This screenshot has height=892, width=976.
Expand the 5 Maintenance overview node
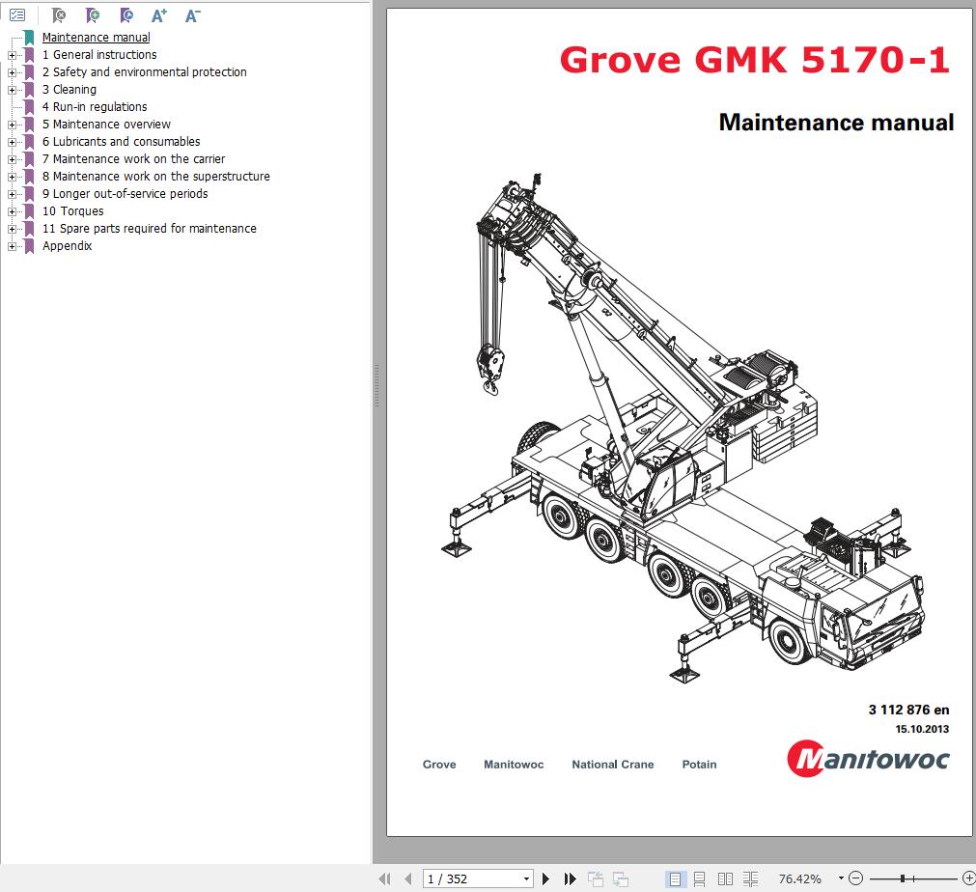pos(12,125)
